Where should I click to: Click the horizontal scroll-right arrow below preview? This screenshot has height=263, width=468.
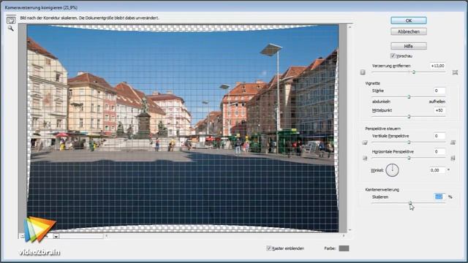point(344,236)
